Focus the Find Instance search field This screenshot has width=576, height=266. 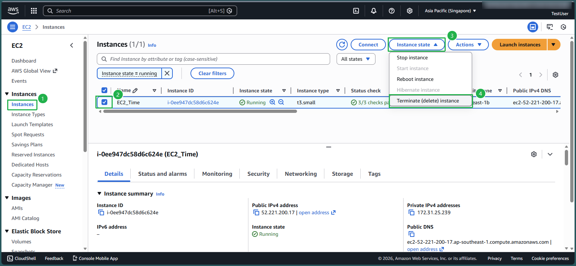point(213,59)
